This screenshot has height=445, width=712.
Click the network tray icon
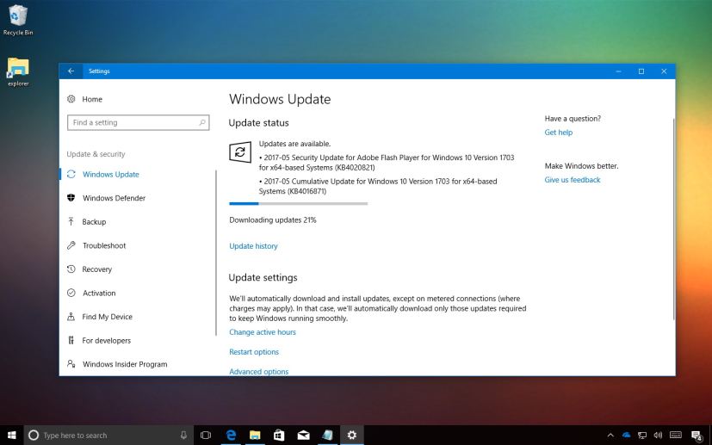coord(642,436)
